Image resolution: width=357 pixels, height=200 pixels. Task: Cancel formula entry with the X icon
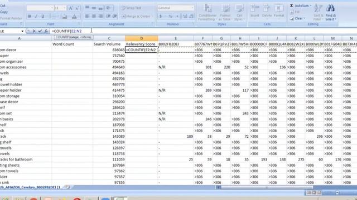pyautogui.click(x=34, y=31)
